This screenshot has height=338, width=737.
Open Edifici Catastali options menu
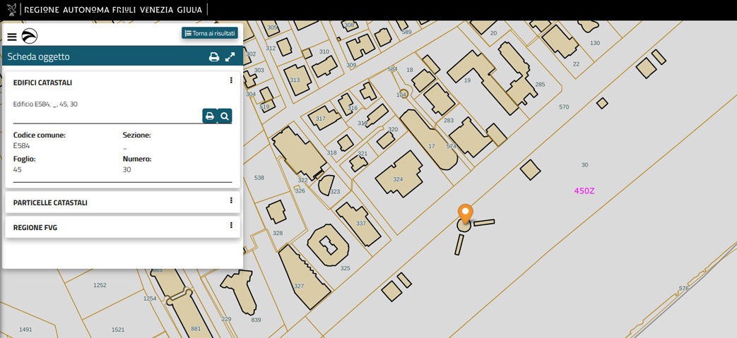click(231, 81)
